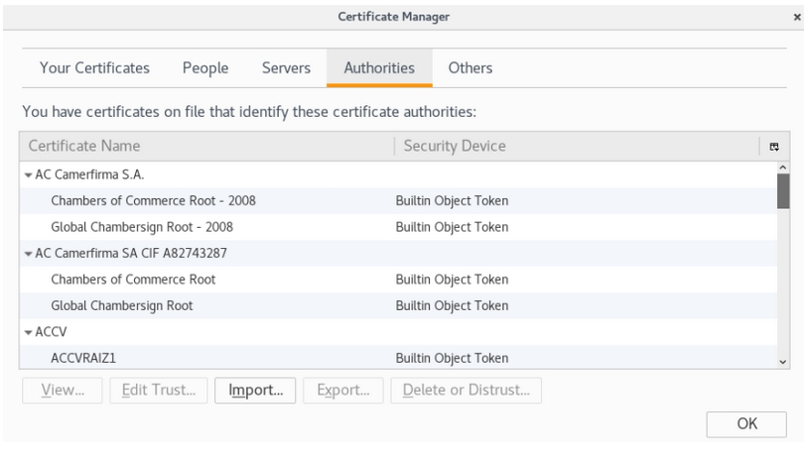
Task: Open the People tab
Action: click(x=205, y=68)
